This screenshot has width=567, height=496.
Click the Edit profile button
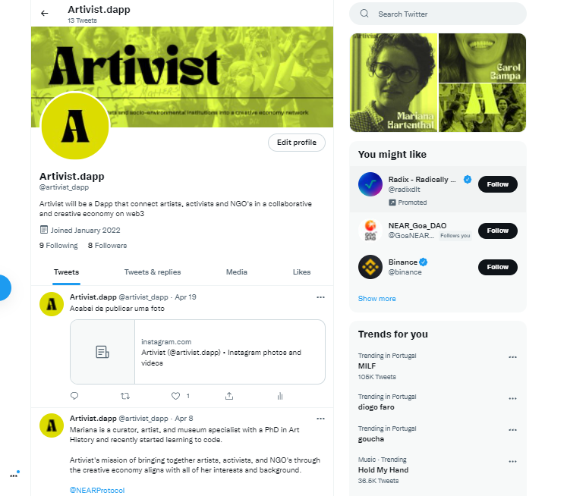(x=297, y=143)
